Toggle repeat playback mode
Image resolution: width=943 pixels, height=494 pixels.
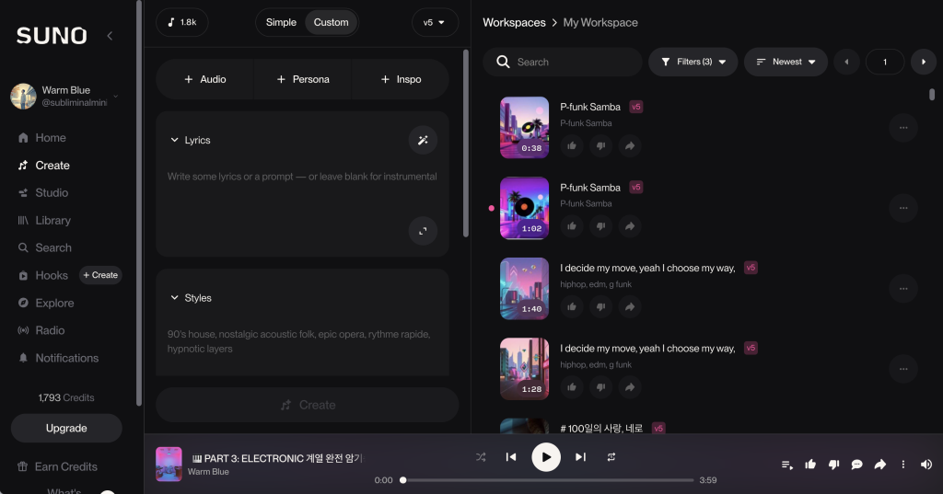(611, 457)
